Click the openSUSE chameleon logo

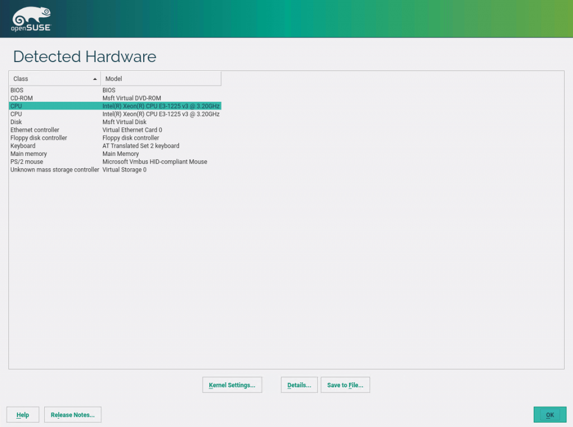30,16
